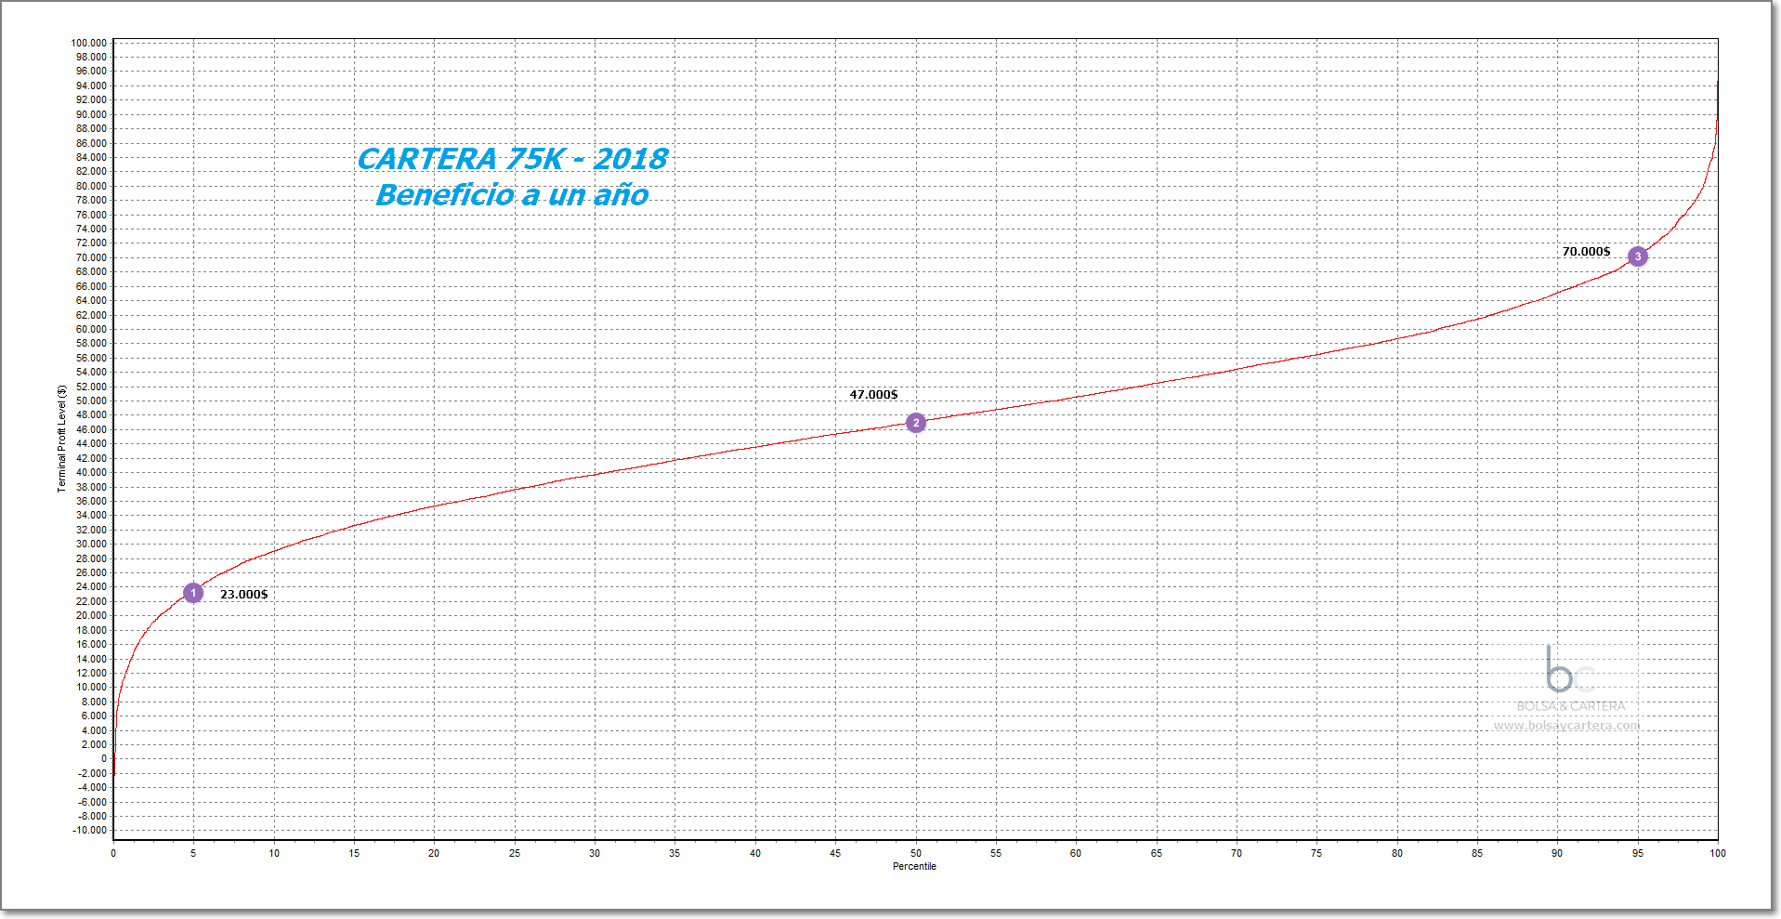
Task: Click the 50.000 y-axis tick label
Action: tap(91, 400)
